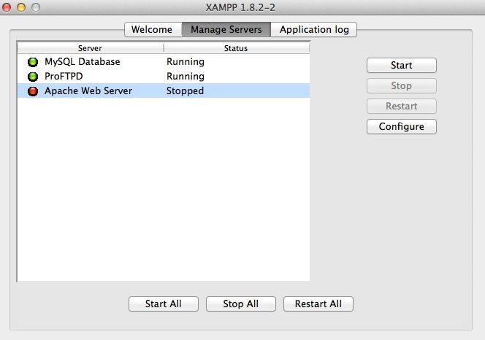Screen dimensions: 485x340
Task: Select the Apache Web Server row
Action: point(164,91)
